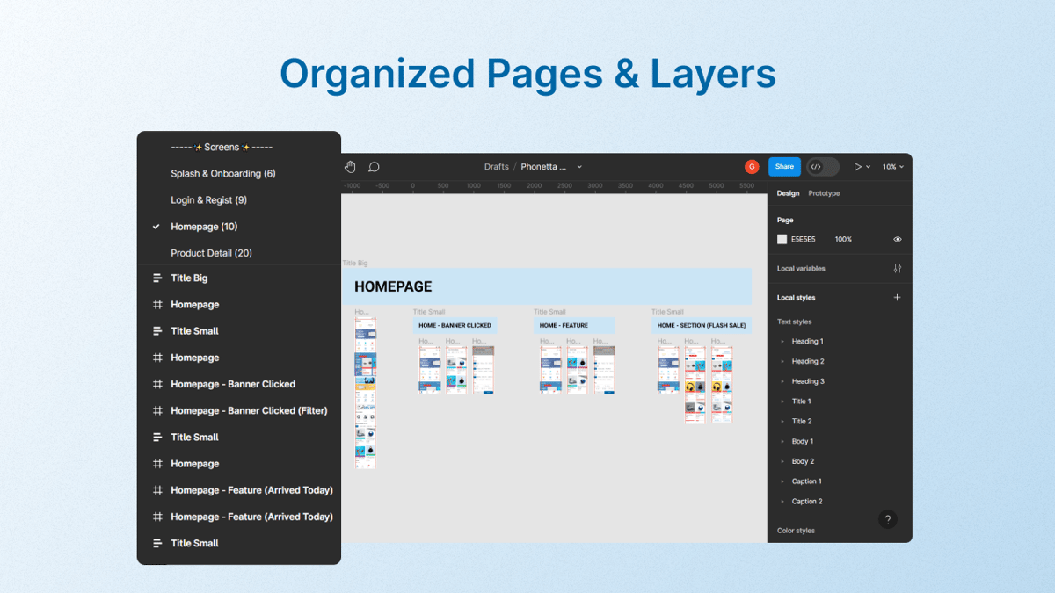1055x593 pixels.
Task: Open Drafts from the breadcrumb
Action: pos(496,166)
